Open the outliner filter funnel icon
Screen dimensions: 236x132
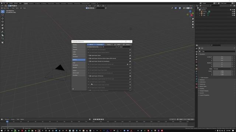tap(231, 6)
